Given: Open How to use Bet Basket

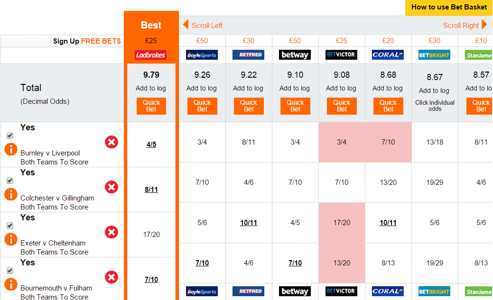Looking at the screenshot, I should point(449,7).
